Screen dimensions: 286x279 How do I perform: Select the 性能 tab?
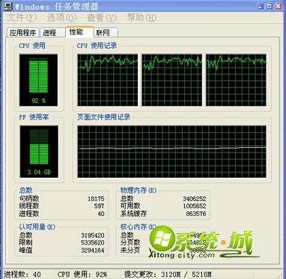pos(79,31)
